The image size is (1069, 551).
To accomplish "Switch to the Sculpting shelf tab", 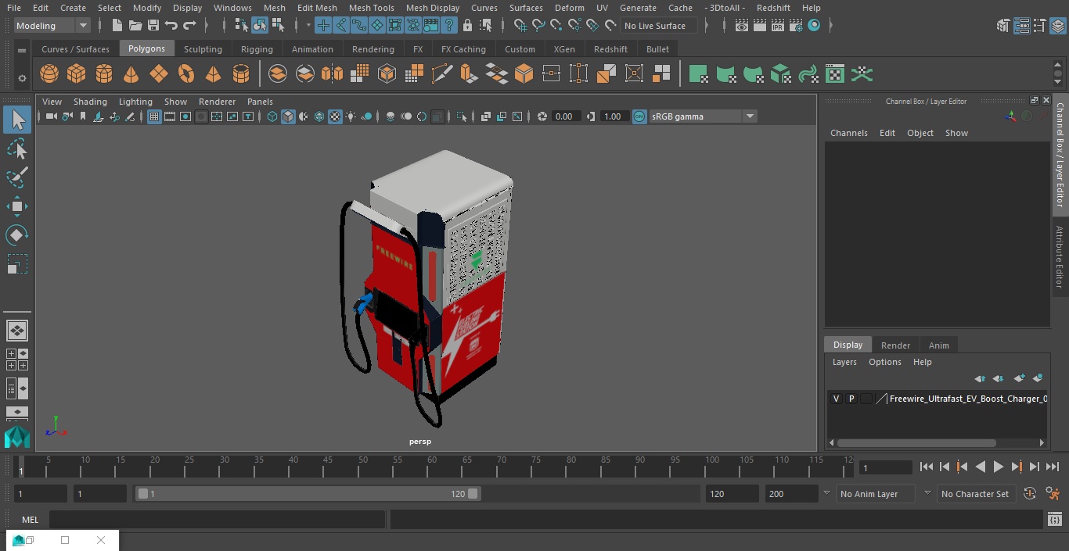I will 203,48.
